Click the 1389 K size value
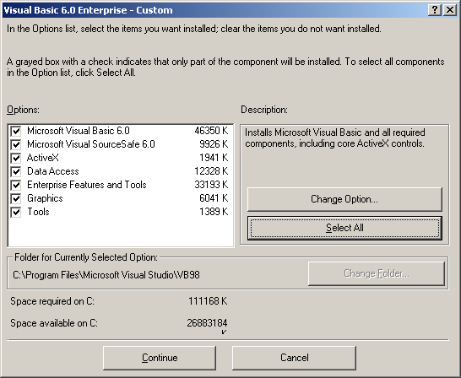This screenshot has height=378, width=461. (x=214, y=212)
